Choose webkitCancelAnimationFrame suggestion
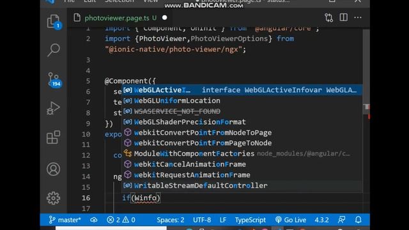409x230 pixels. click(242, 164)
